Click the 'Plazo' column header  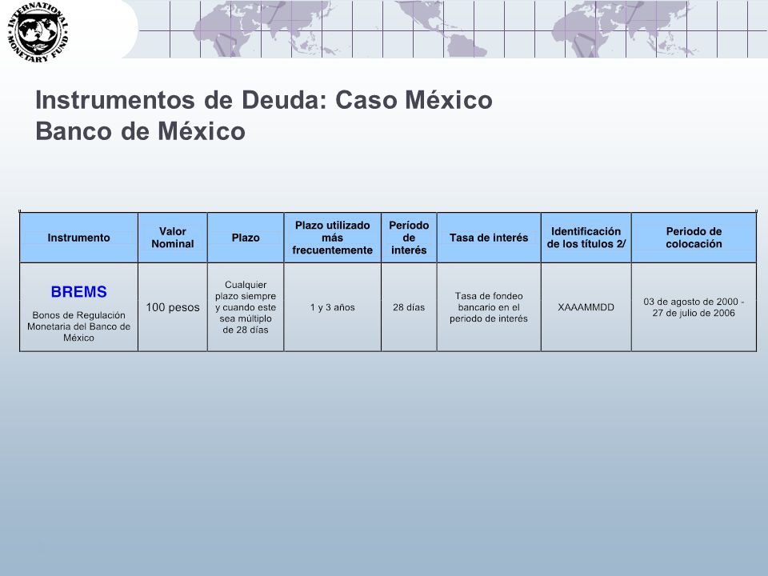point(246,238)
